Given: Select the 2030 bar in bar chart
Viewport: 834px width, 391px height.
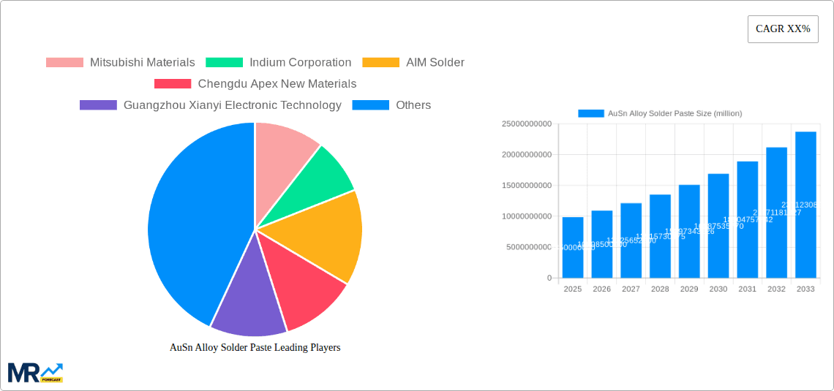Looking at the screenshot, I should pyautogui.click(x=718, y=226).
